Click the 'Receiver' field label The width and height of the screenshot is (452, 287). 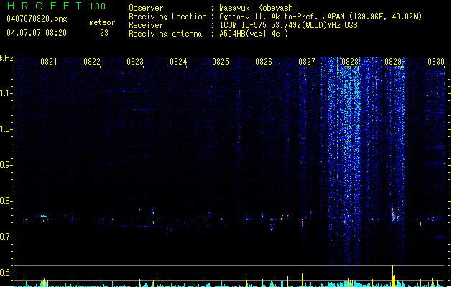coord(146,25)
